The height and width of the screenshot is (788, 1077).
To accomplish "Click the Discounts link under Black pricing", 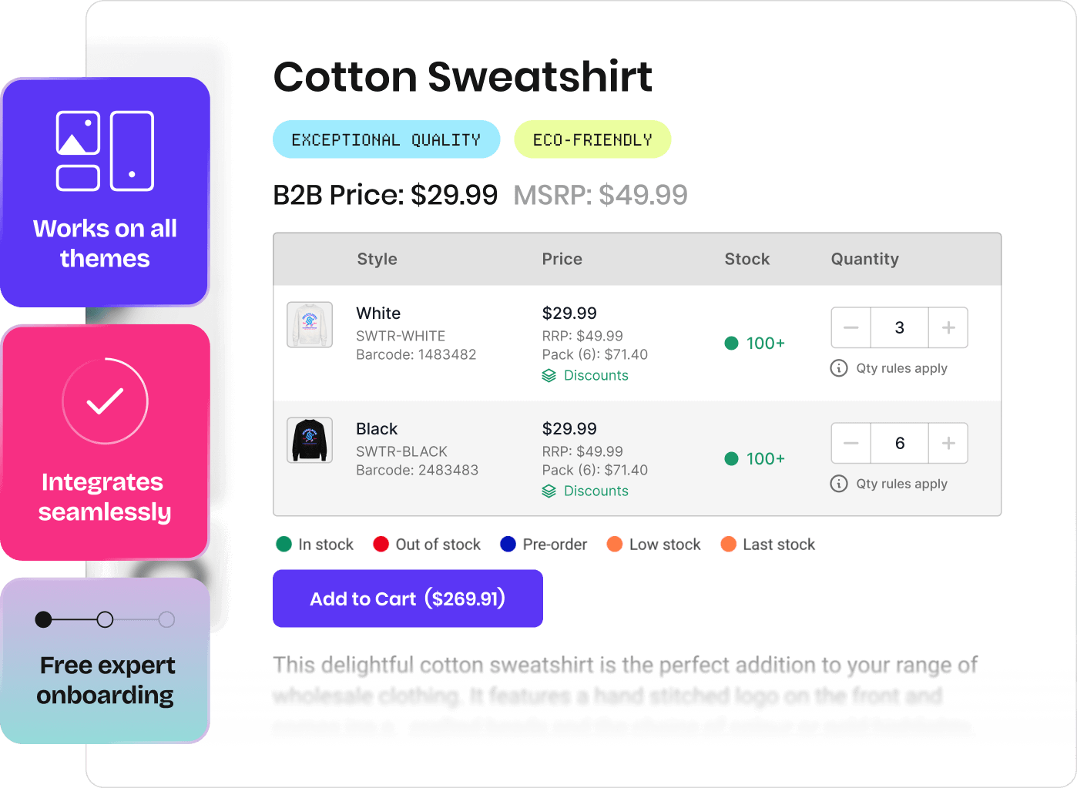I will point(596,491).
